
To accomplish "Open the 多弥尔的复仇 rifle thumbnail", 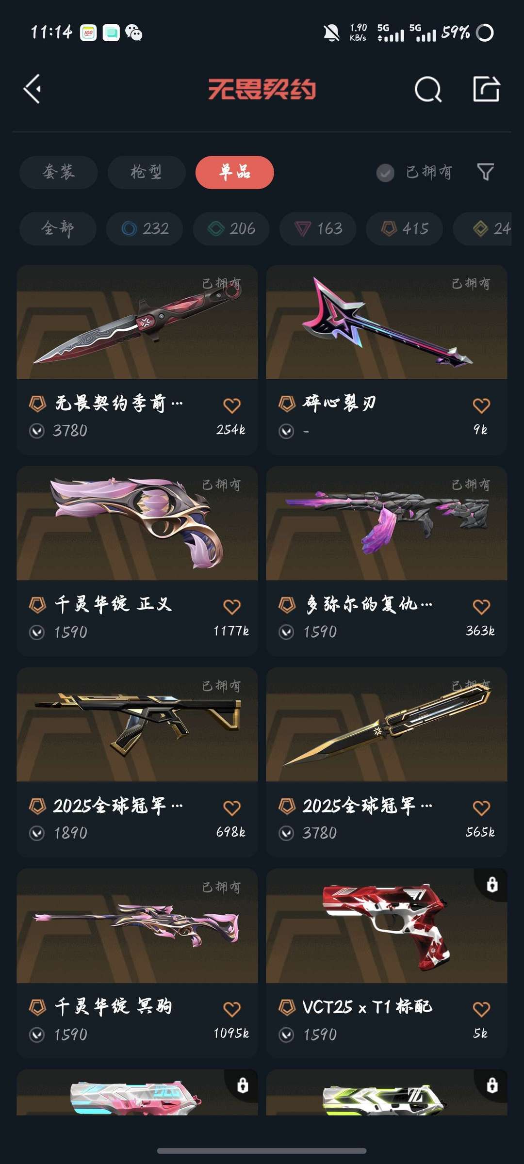I will pyautogui.click(x=387, y=523).
